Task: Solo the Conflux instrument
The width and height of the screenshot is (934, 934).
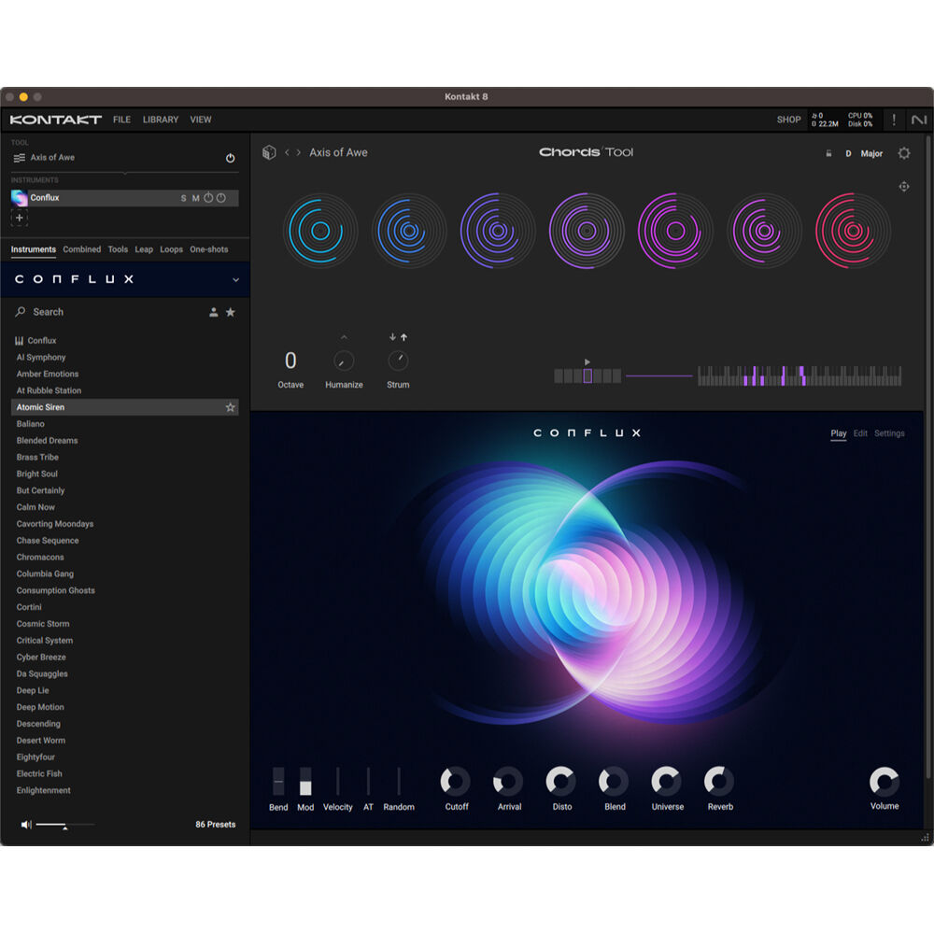Action: (x=183, y=198)
